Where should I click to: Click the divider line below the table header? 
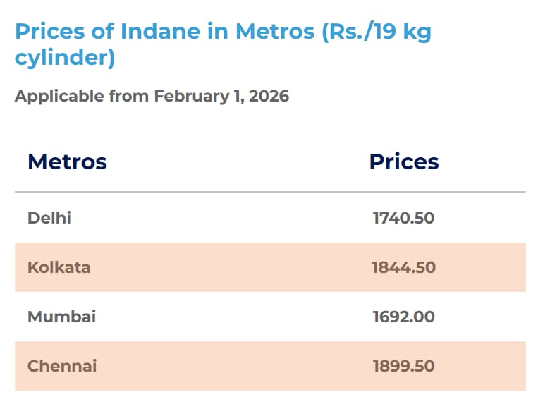[270, 192]
